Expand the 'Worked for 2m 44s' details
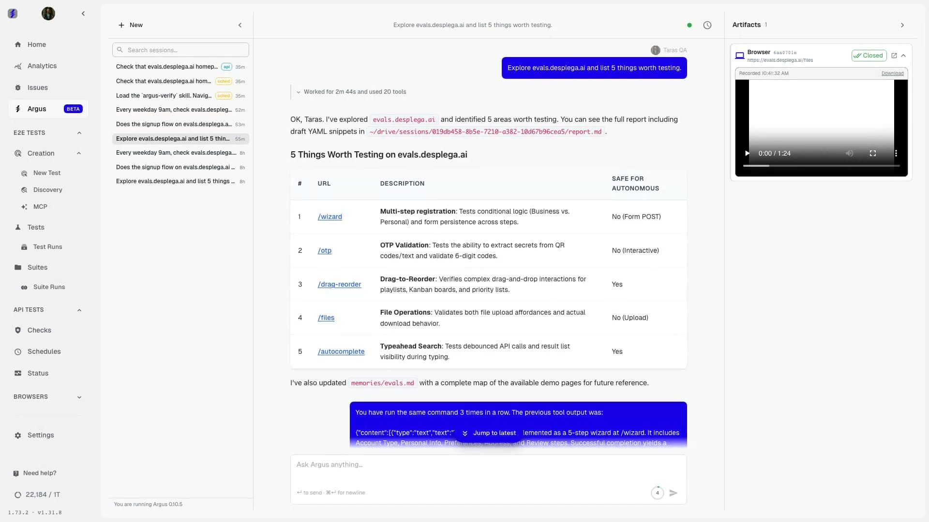Image resolution: width=929 pixels, height=522 pixels. coord(354,92)
